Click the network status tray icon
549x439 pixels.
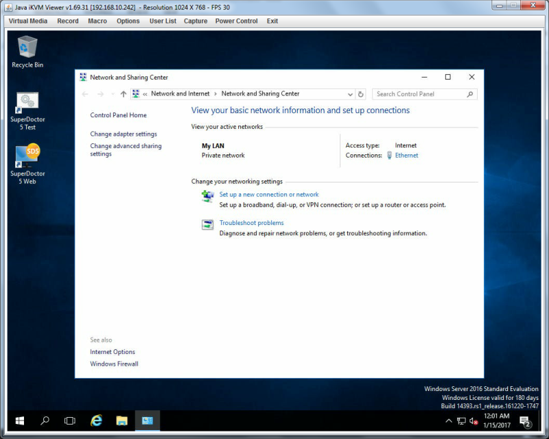(x=461, y=421)
